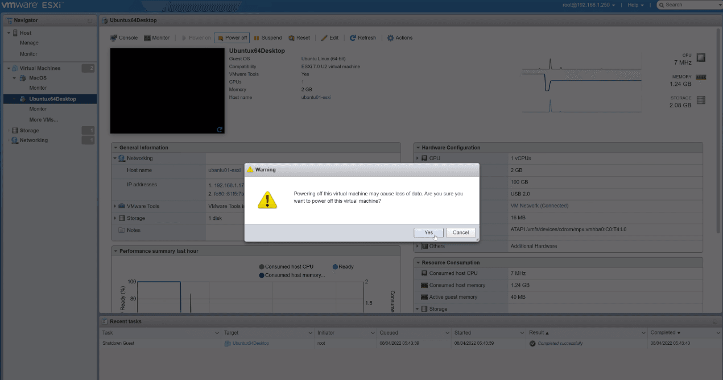Open the Help menu
723x380 pixels.
pos(635,5)
